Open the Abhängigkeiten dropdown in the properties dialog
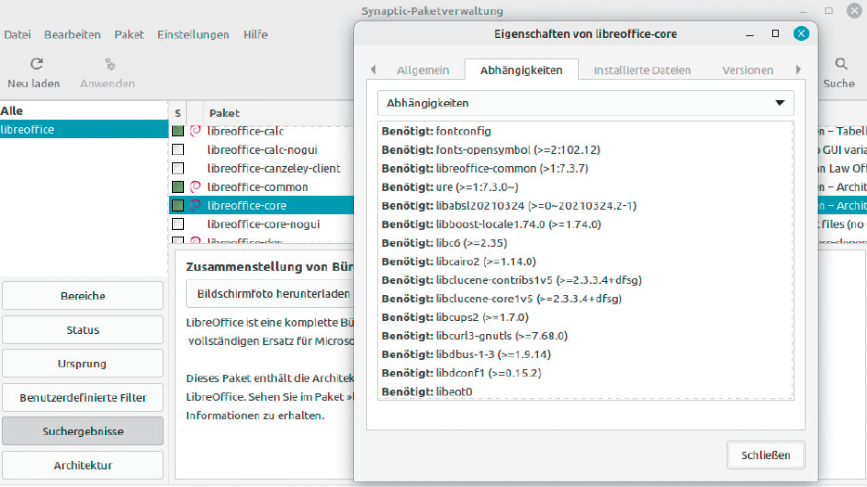This screenshot has height=487, width=867. (585, 103)
